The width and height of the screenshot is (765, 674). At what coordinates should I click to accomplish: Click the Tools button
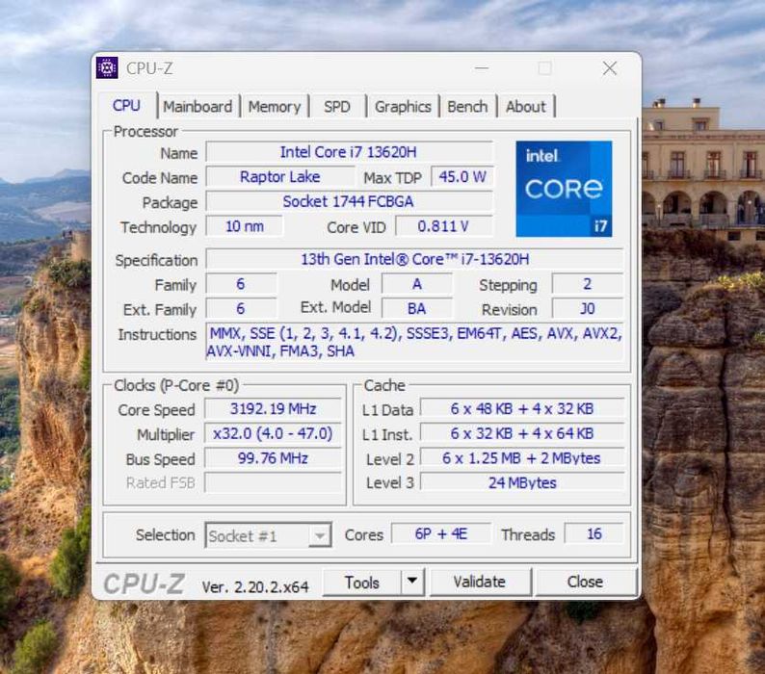362,583
